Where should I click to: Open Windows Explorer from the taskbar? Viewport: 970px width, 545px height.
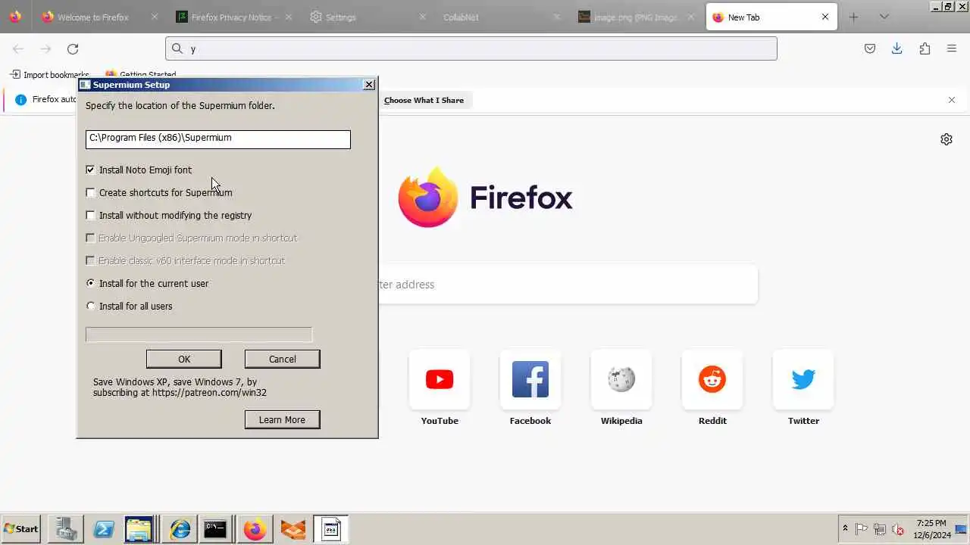(139, 529)
